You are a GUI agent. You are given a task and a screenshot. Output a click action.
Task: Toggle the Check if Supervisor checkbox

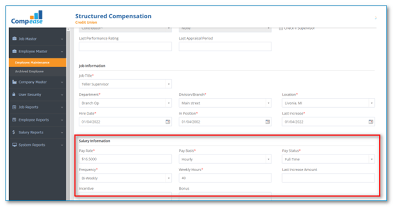click(x=280, y=29)
